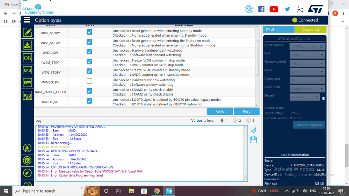
Task: Open ST YouTube channel icon
Action: [x=274, y=9]
